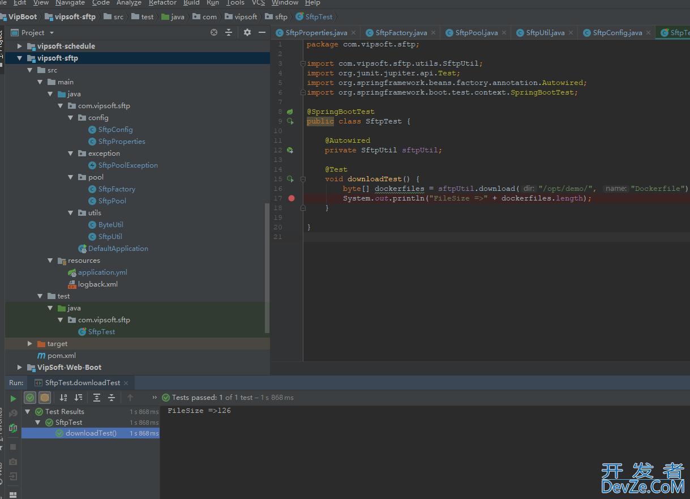
Task: Expand all test results icon
Action: click(x=97, y=398)
